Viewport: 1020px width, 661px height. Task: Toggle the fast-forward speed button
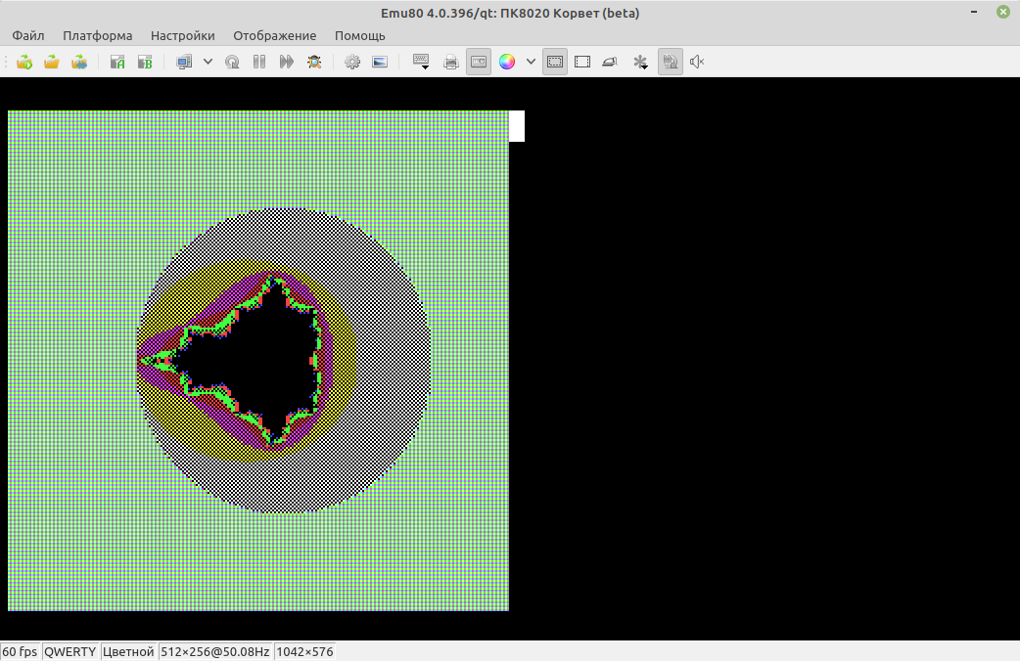pyautogui.click(x=287, y=62)
